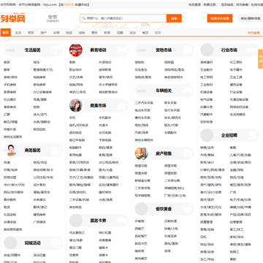Open 家政 under 生活服务

click(x=7, y=62)
